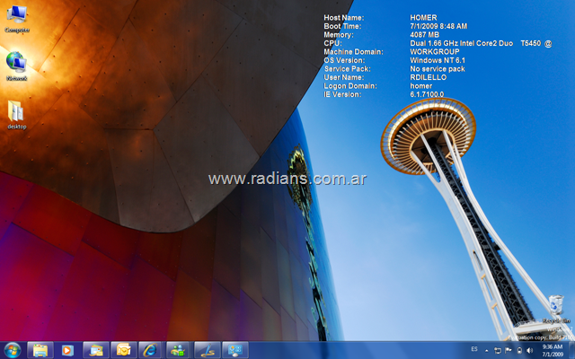Expand hidden system tray icons arrow
575x359 pixels.
tap(487, 349)
